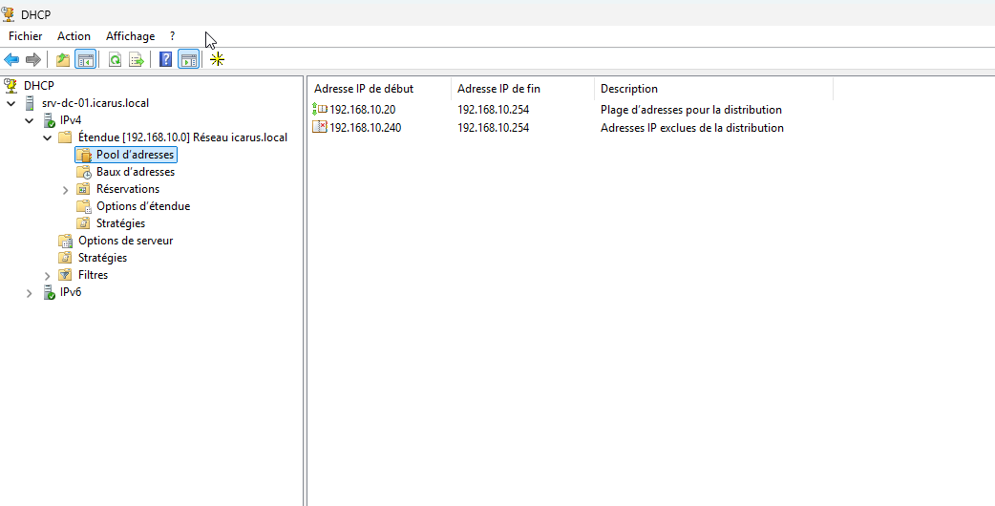Image resolution: width=995 pixels, height=506 pixels.
Task: Open the Action menu
Action: (74, 36)
